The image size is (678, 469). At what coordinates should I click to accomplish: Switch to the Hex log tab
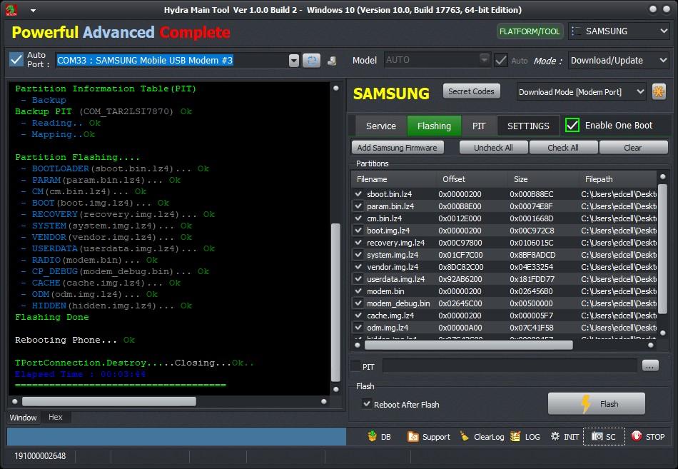(56, 417)
